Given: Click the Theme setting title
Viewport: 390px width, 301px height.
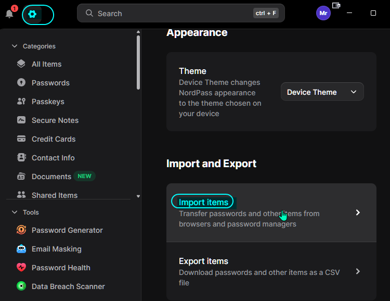Looking at the screenshot, I should coord(192,71).
